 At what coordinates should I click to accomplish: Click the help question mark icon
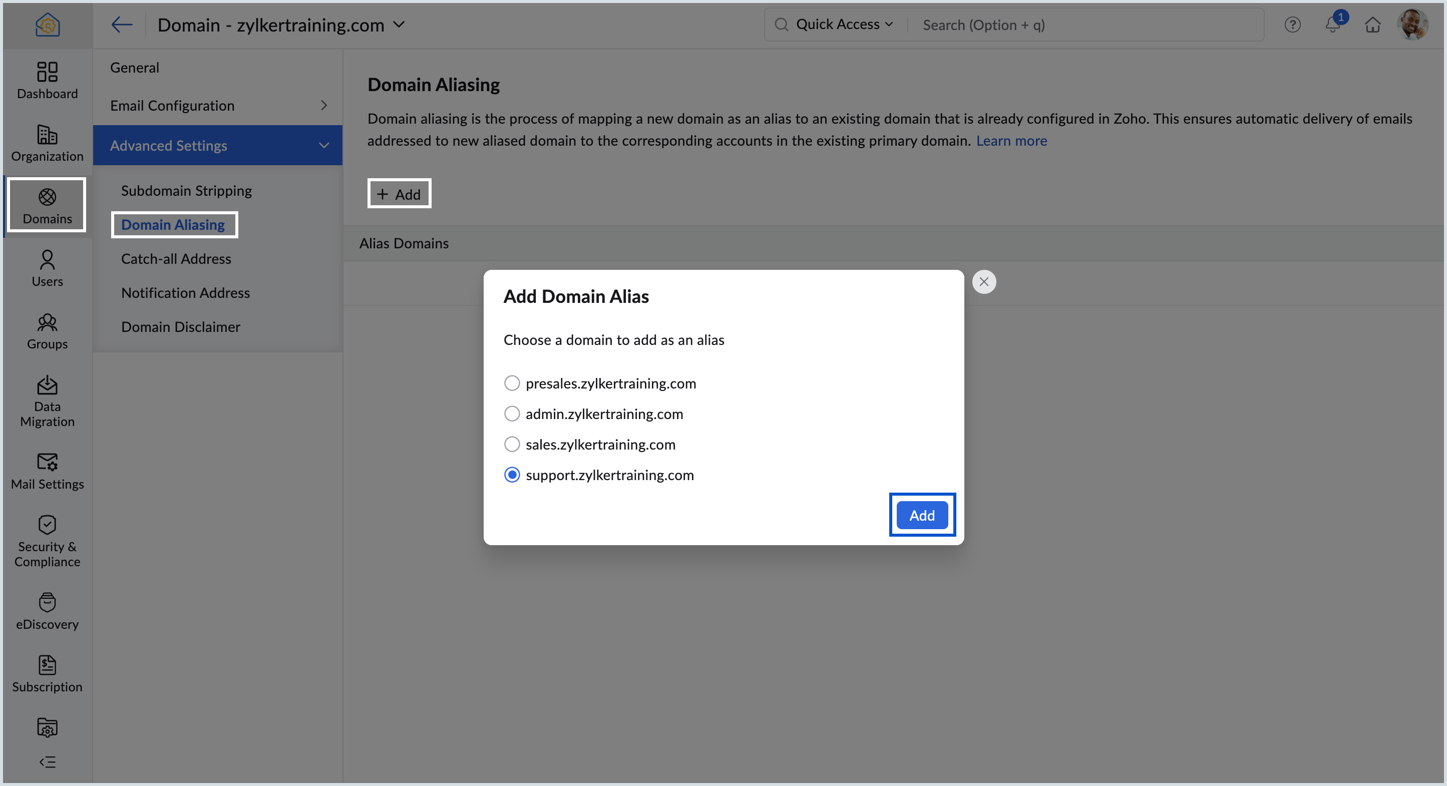pos(1292,26)
